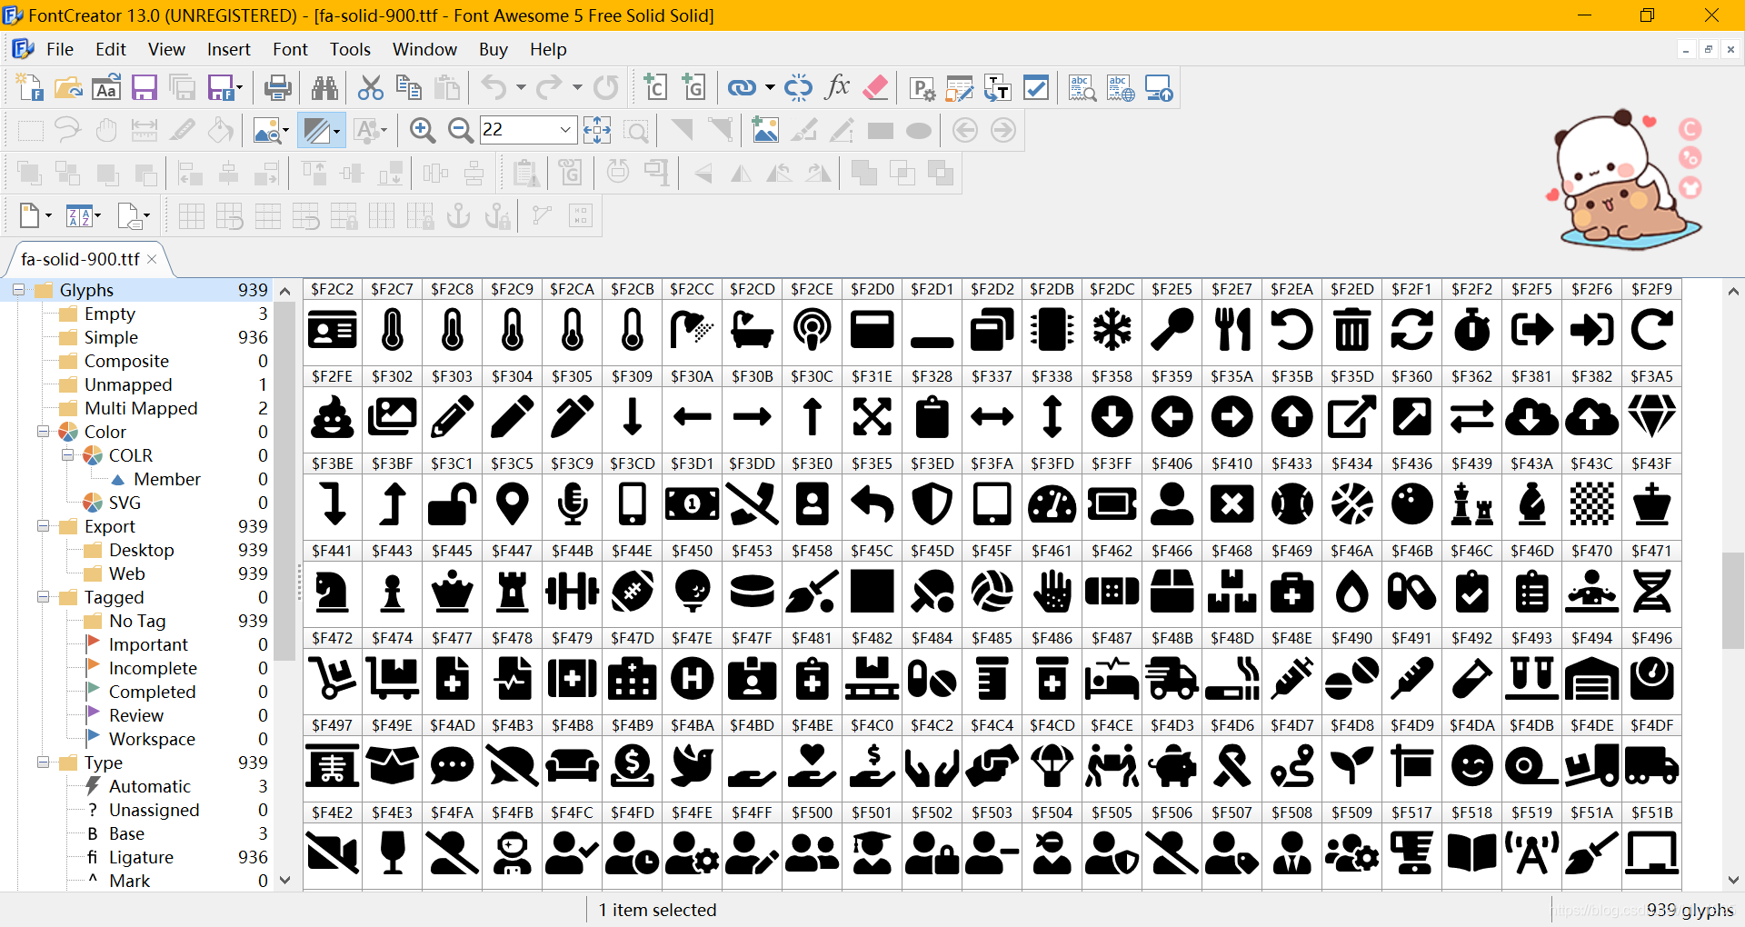Viewport: 1745px width, 927px height.
Task: Select the hourglass glyph $F471
Action: (x=1652, y=592)
